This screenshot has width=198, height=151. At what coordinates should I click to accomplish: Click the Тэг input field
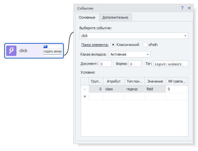pos(171,64)
